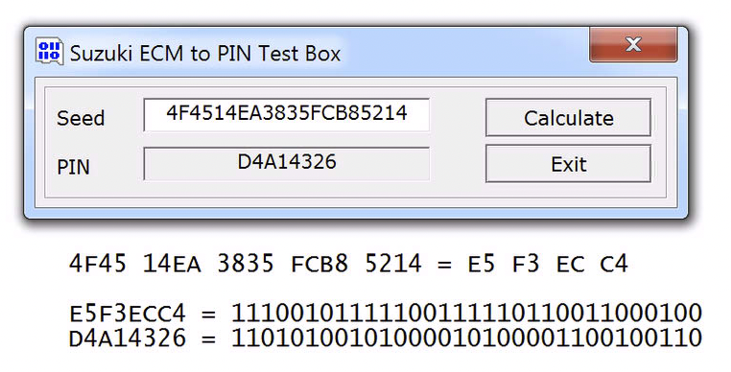This screenshot has width=731, height=372.
Task: Click the 'FCB8' hex group
Action: pyautogui.click(x=319, y=264)
